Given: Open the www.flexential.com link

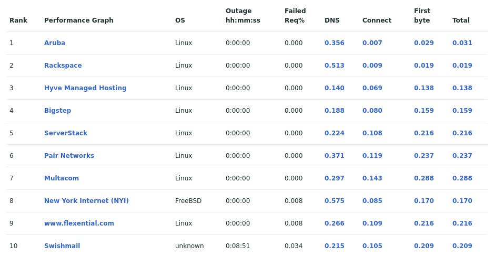Looking at the screenshot, I should [x=79, y=223].
